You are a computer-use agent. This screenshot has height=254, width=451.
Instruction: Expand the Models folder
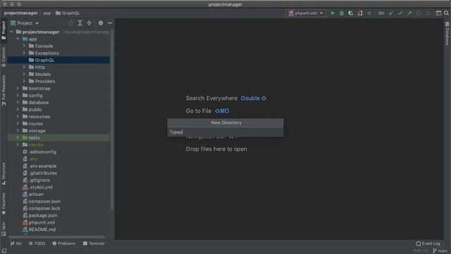pos(24,74)
